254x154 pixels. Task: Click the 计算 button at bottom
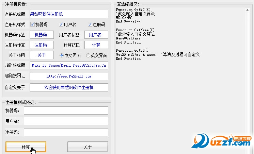point(26,147)
